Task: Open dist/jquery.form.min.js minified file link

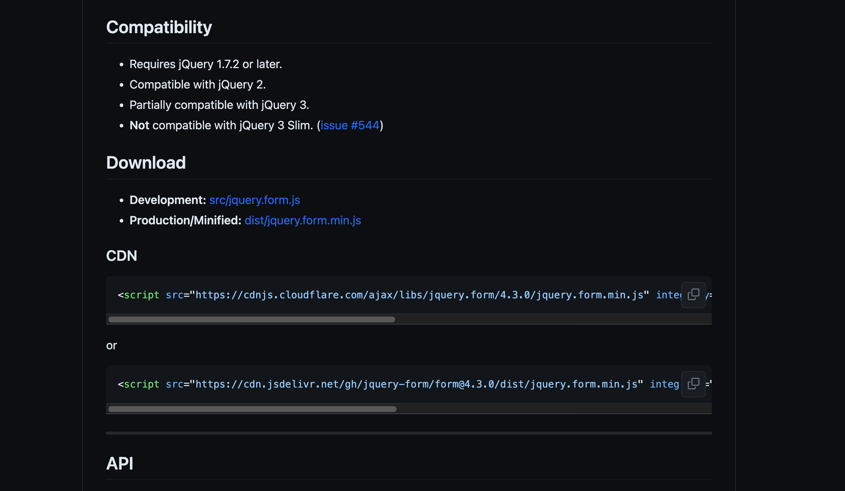Action: point(303,220)
